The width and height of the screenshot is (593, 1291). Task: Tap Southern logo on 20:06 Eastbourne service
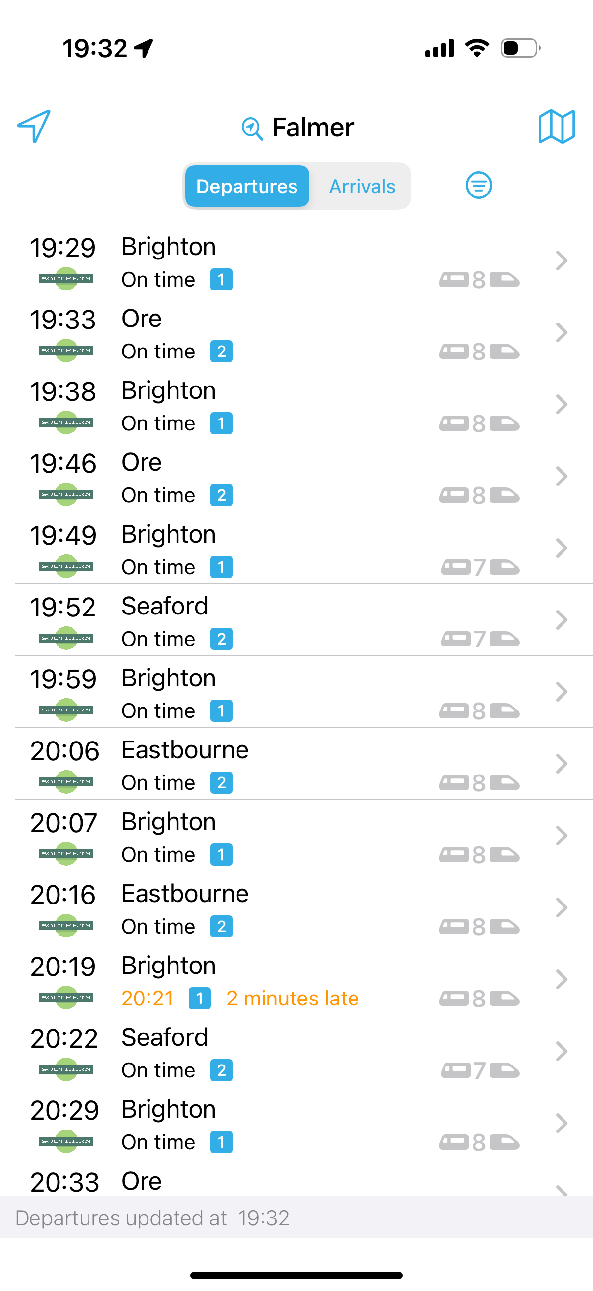click(66, 782)
